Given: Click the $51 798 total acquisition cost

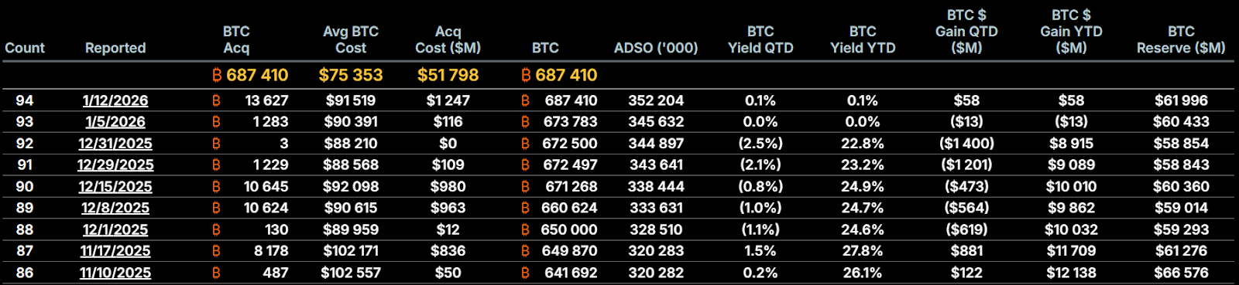Looking at the screenshot, I should pos(448,75).
